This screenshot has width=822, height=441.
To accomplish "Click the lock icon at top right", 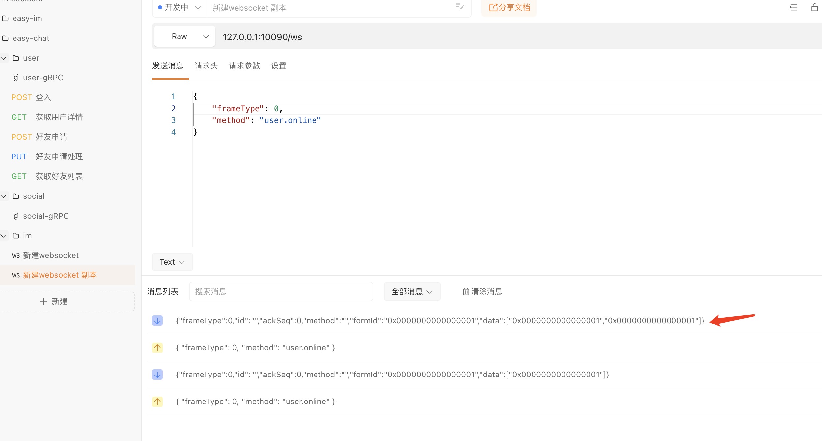I will [x=814, y=7].
